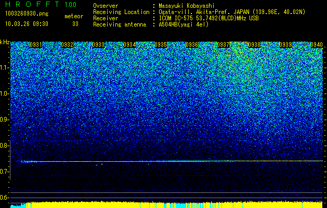This screenshot has width=327, height=208.
Task: Click the 0940 time marker
Action: [317, 45]
